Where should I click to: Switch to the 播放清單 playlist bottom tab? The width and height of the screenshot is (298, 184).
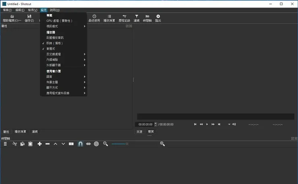coord(20,132)
